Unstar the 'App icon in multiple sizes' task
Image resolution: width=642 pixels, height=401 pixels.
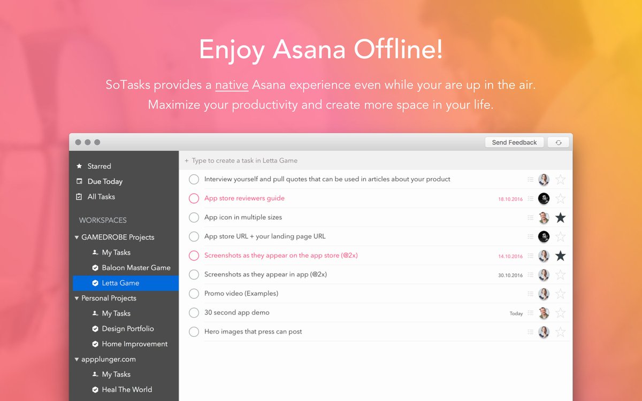(x=560, y=217)
